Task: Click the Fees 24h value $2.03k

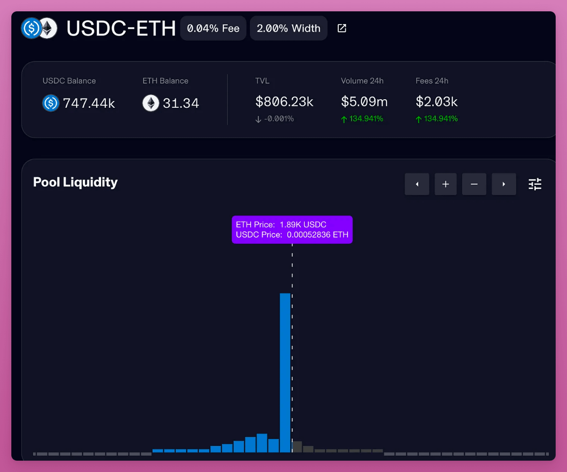Action: (437, 102)
